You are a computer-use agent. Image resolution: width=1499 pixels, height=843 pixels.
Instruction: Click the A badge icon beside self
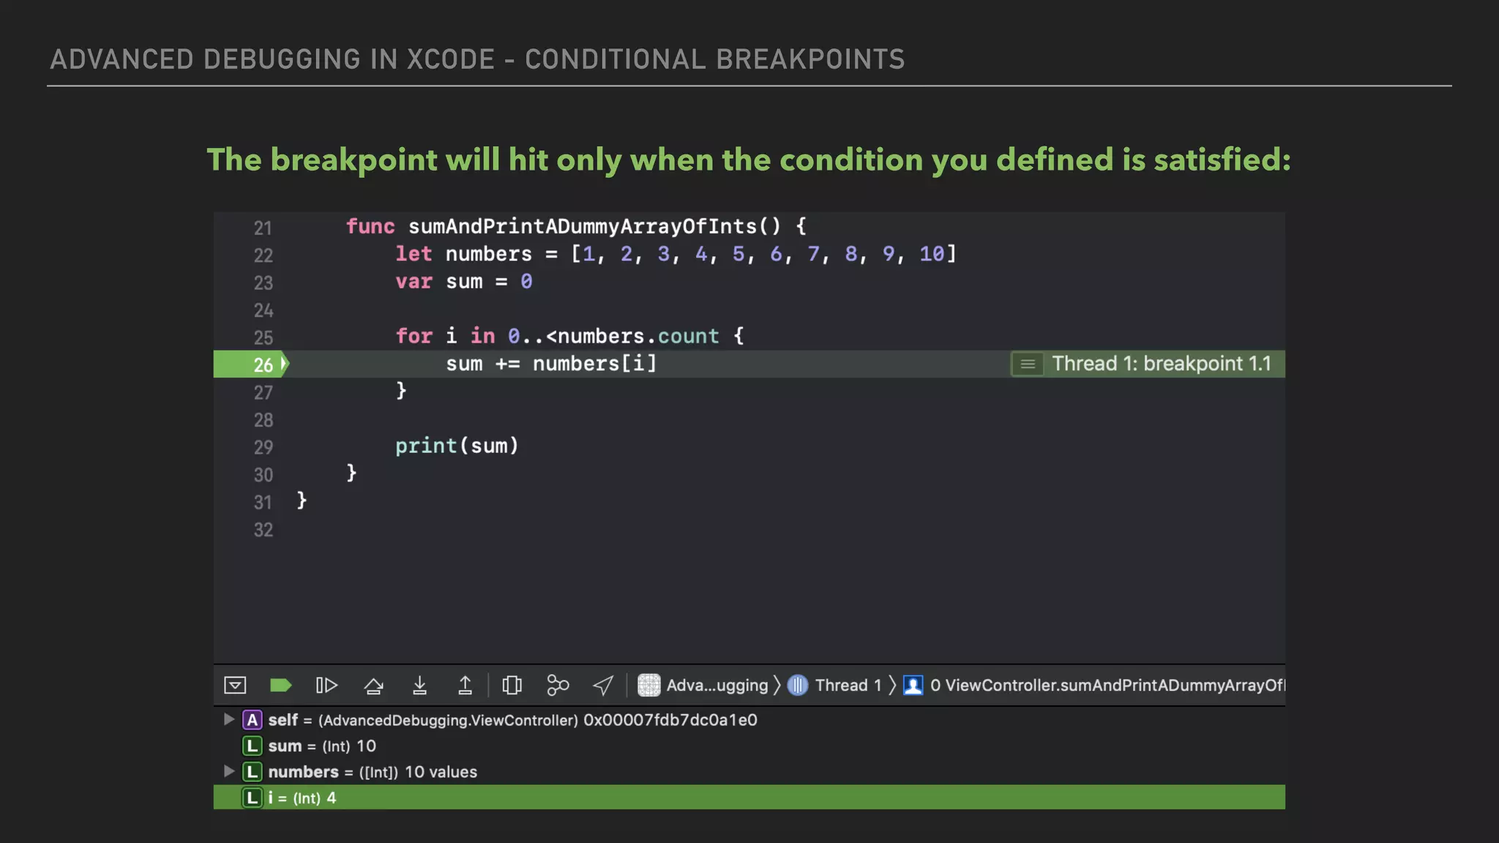point(253,720)
